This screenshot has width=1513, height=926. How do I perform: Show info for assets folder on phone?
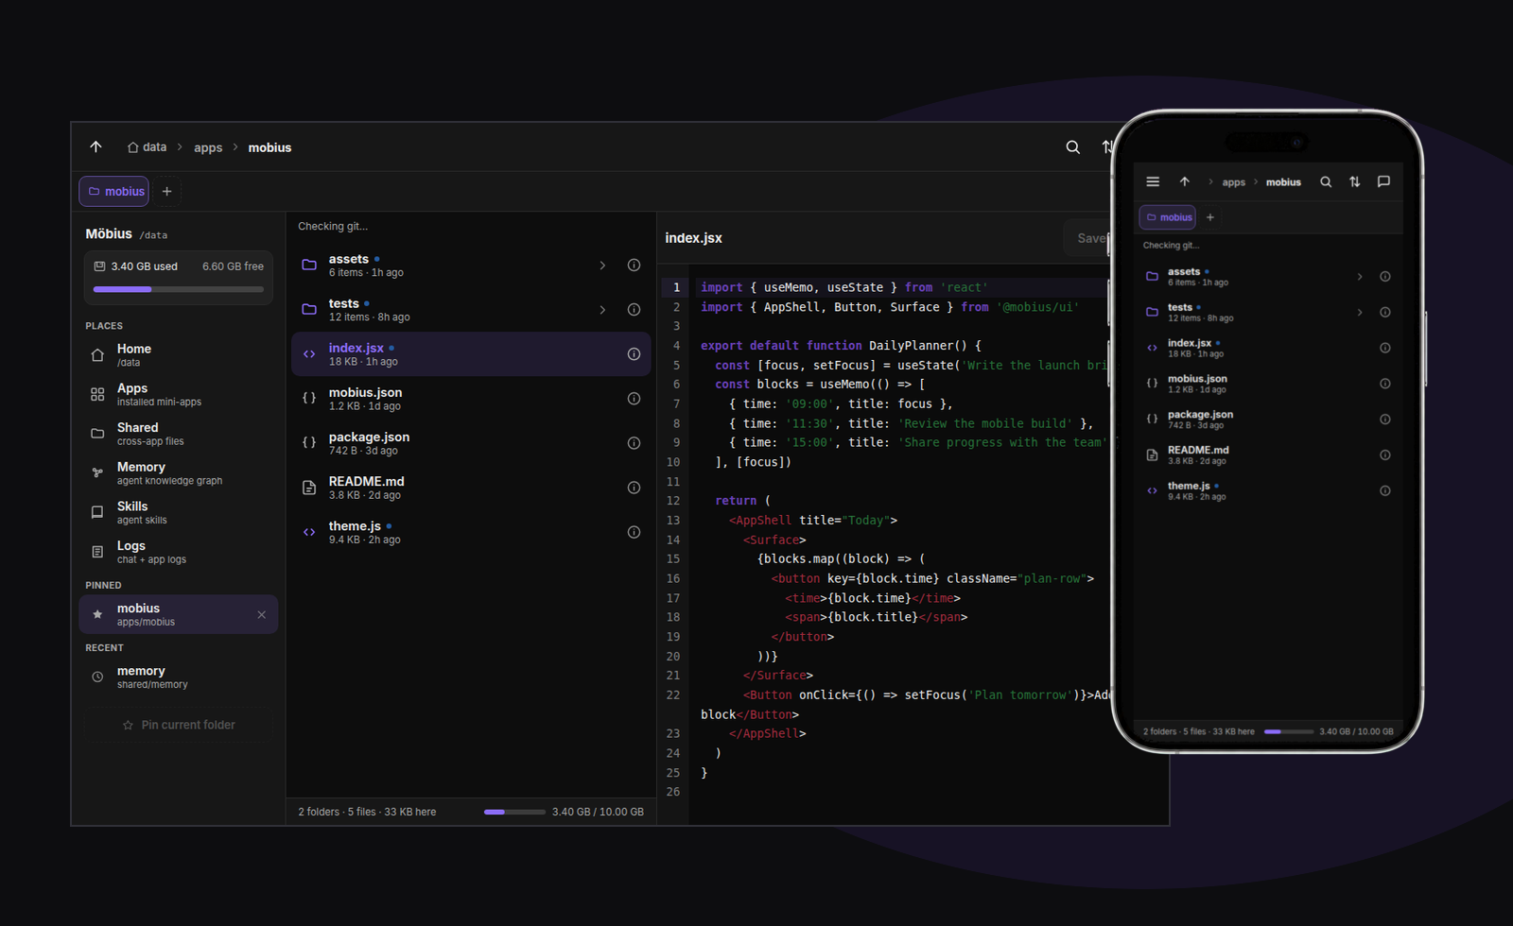coord(1384,277)
